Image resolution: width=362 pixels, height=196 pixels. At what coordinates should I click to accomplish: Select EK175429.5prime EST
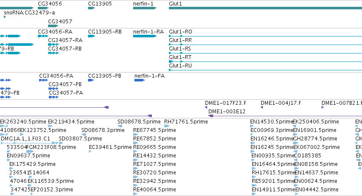(x=32, y=164)
